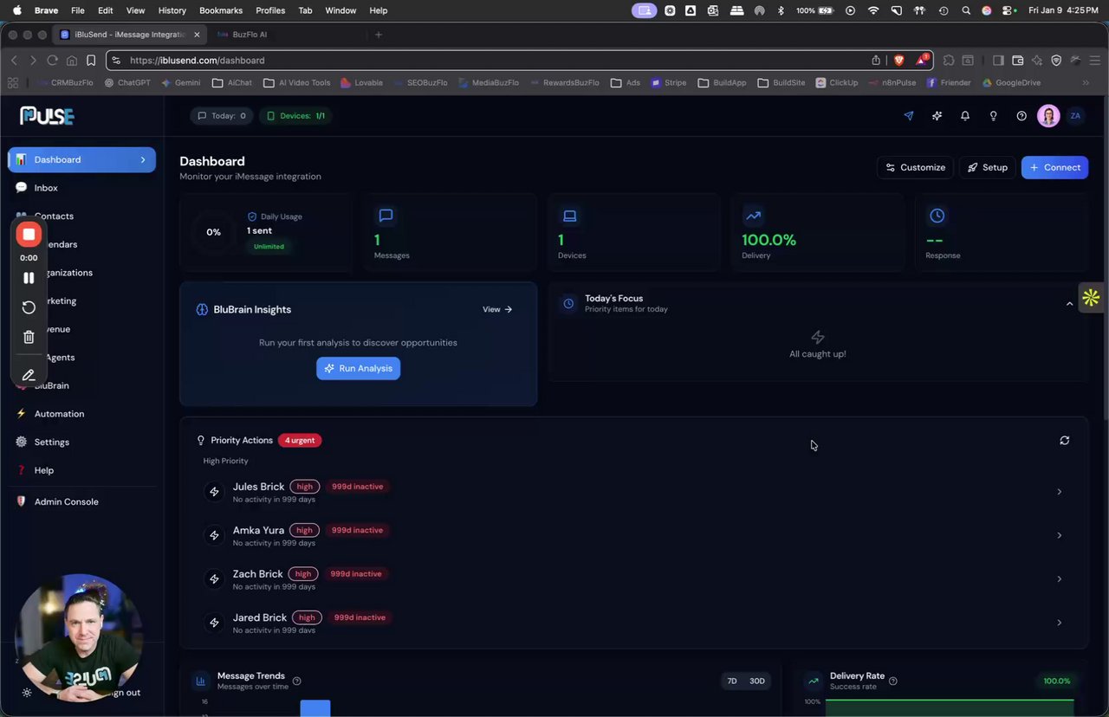The width and height of the screenshot is (1109, 717).
Task: Open the question mark help icon
Action: pos(1021,116)
